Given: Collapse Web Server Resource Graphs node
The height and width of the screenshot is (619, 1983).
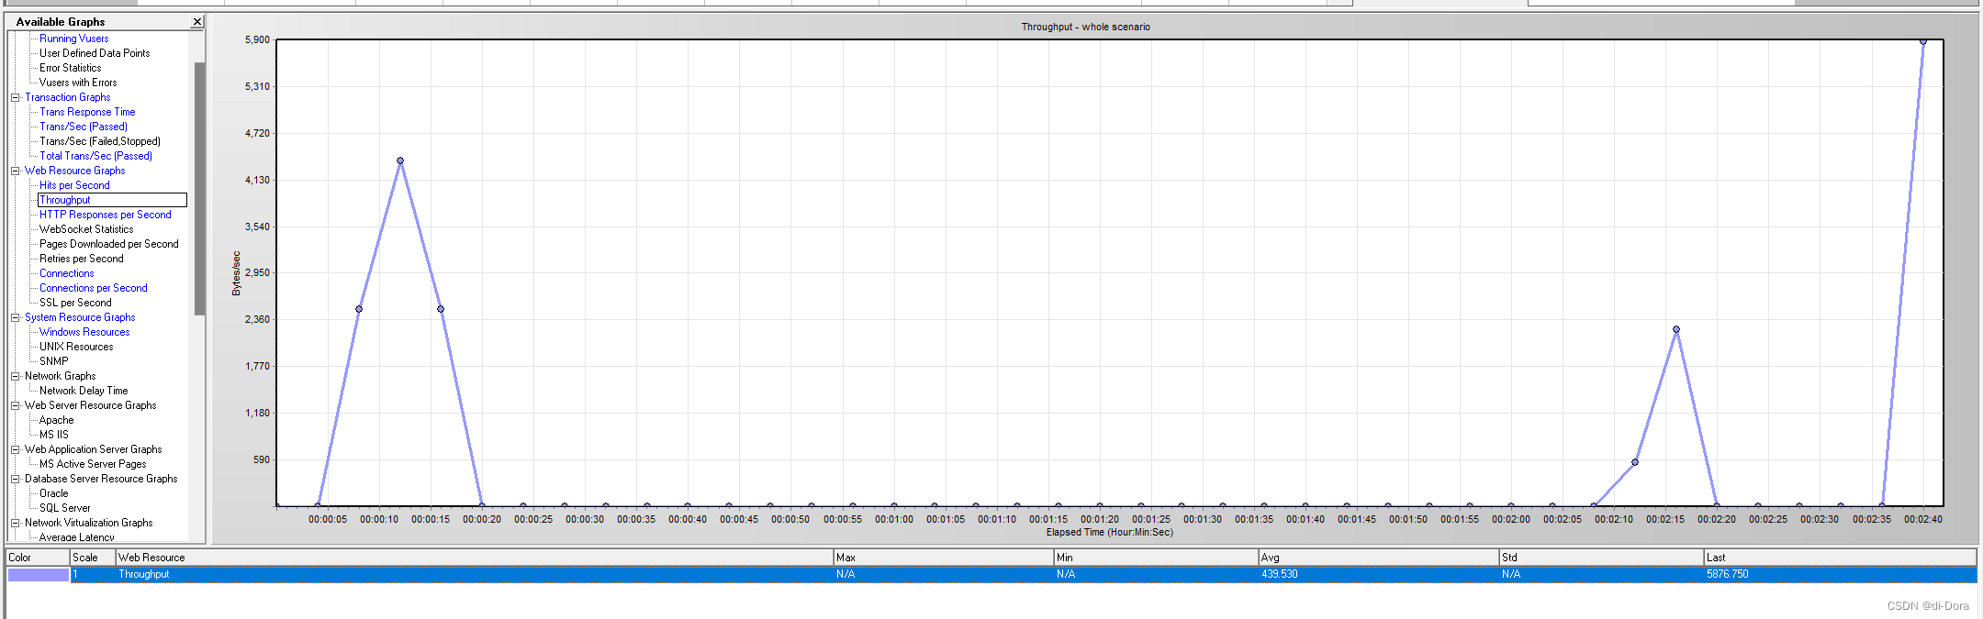Looking at the screenshot, I should [x=15, y=405].
